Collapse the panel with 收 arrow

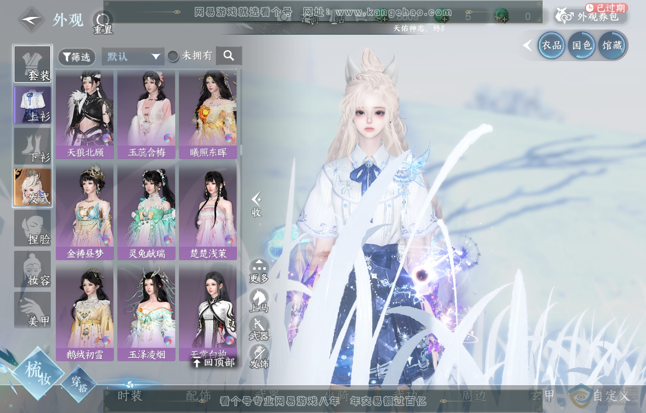click(x=256, y=204)
